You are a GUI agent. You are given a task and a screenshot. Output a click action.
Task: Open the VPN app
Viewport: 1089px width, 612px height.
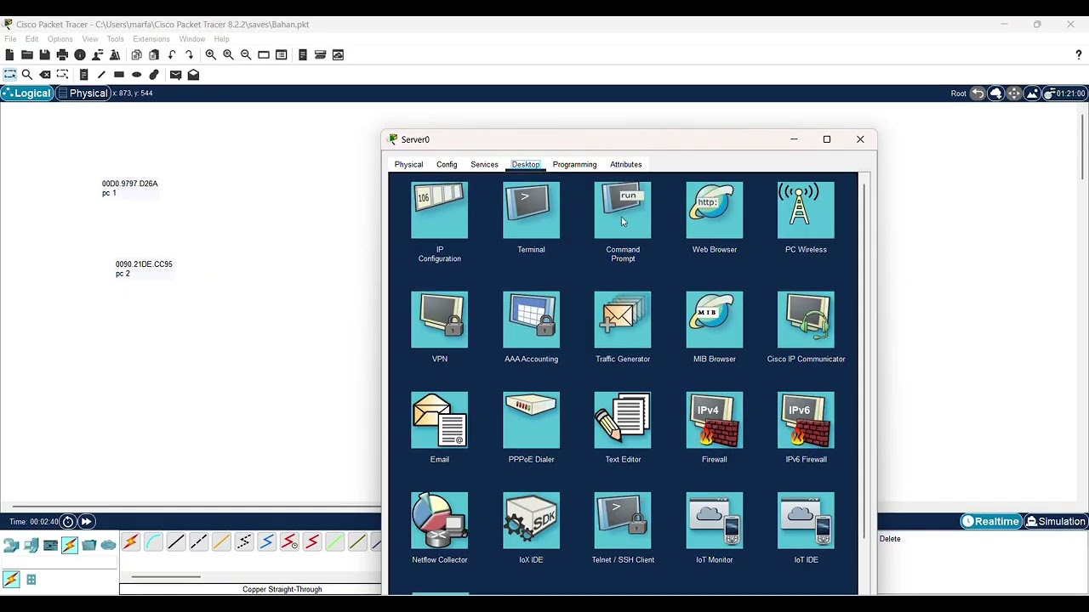click(x=439, y=320)
